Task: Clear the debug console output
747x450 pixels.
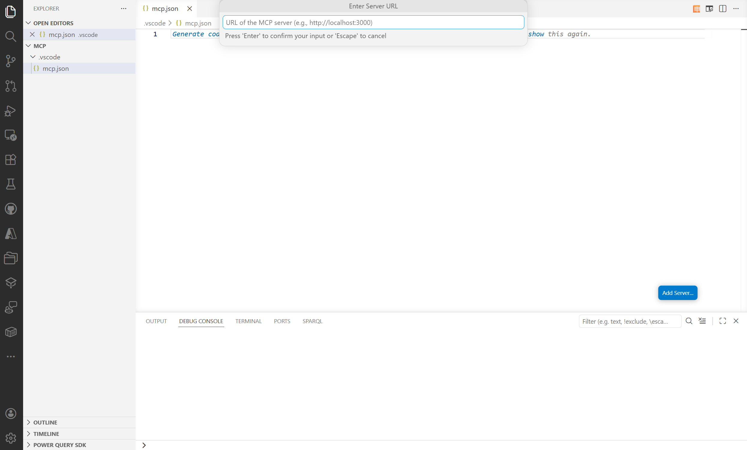Action: (702, 321)
